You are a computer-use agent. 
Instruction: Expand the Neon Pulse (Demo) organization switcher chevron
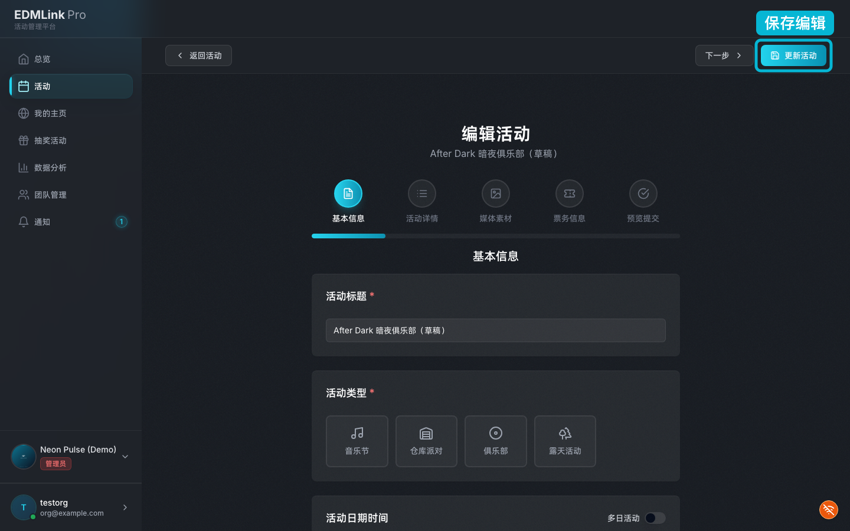pyautogui.click(x=125, y=457)
